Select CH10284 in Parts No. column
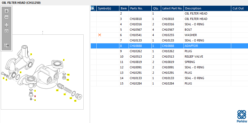This screenshot has height=123, width=248. click(136, 83)
